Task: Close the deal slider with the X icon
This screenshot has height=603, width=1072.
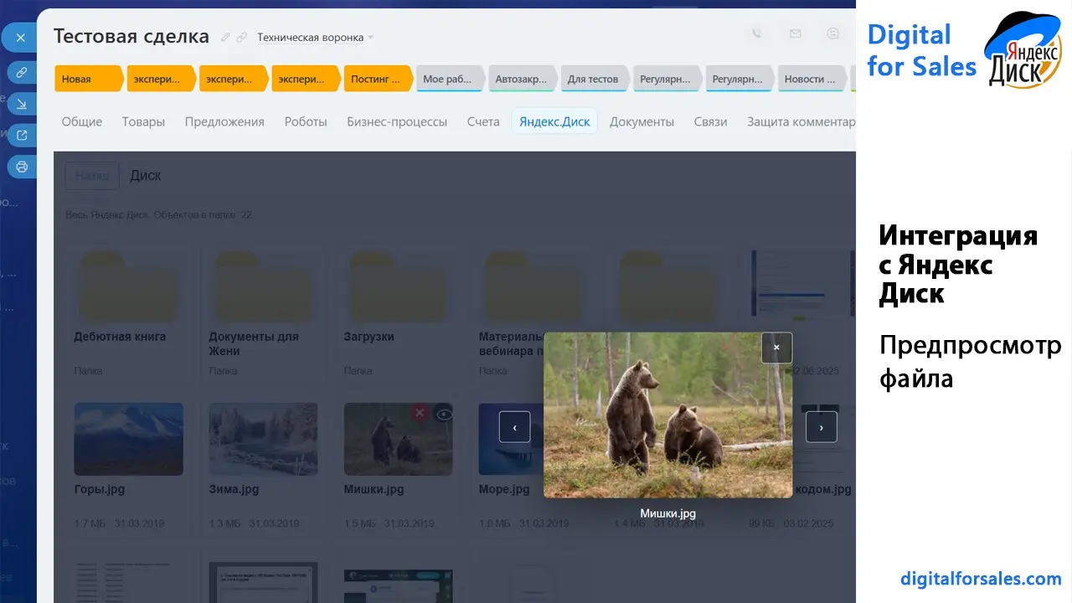Action: coord(20,38)
